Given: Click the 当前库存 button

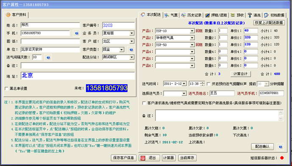Looking at the screenshot, I should point(187,158).
